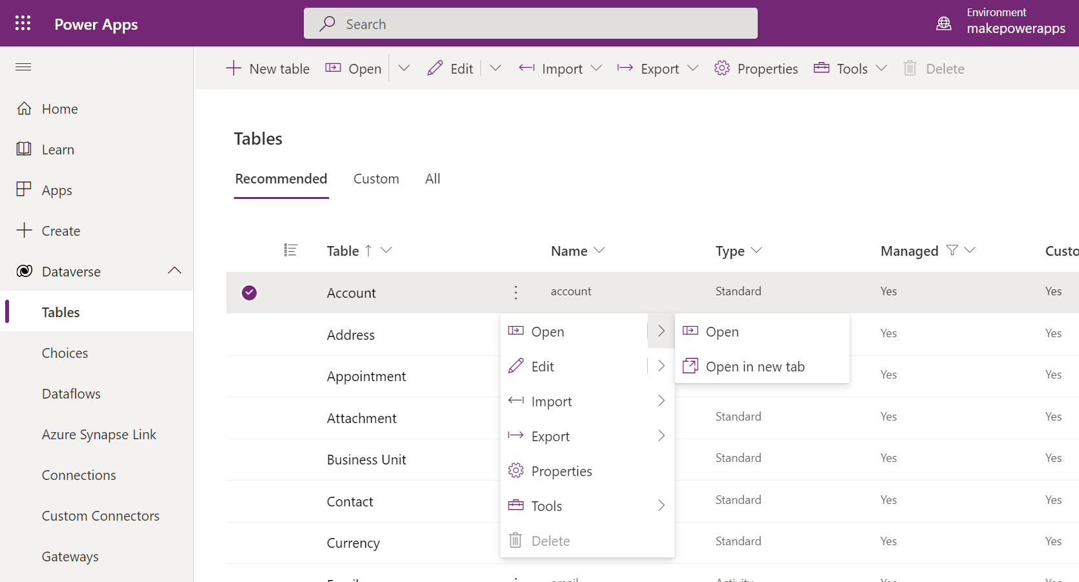The height and width of the screenshot is (582, 1079).
Task: Click the Managed column filter icon
Action: 952,251
